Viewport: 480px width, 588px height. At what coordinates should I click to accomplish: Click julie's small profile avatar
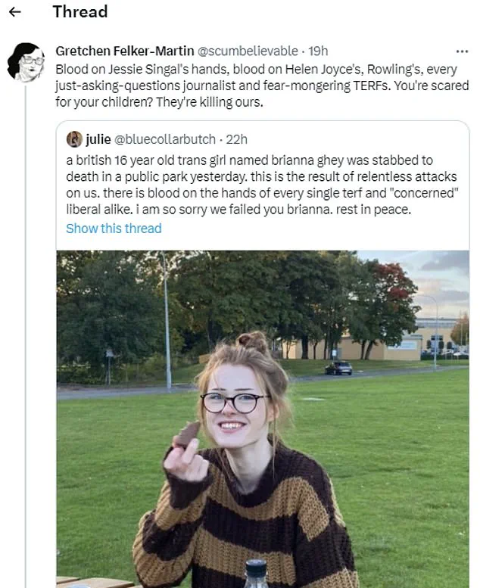click(74, 139)
